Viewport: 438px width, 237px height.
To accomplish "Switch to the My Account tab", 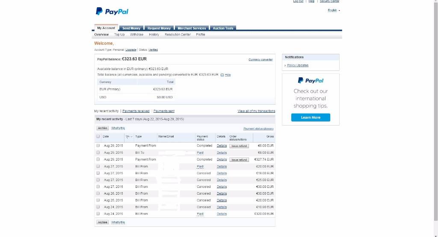I will [106, 28].
